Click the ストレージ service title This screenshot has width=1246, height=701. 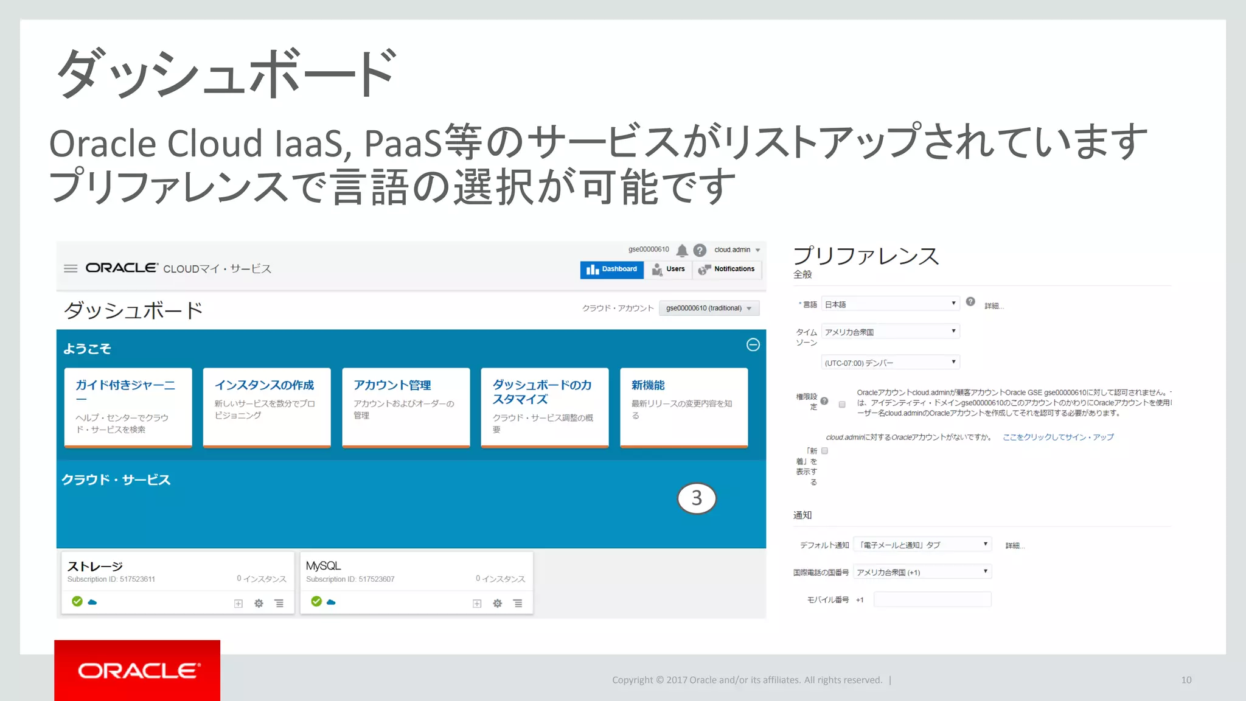coord(95,566)
